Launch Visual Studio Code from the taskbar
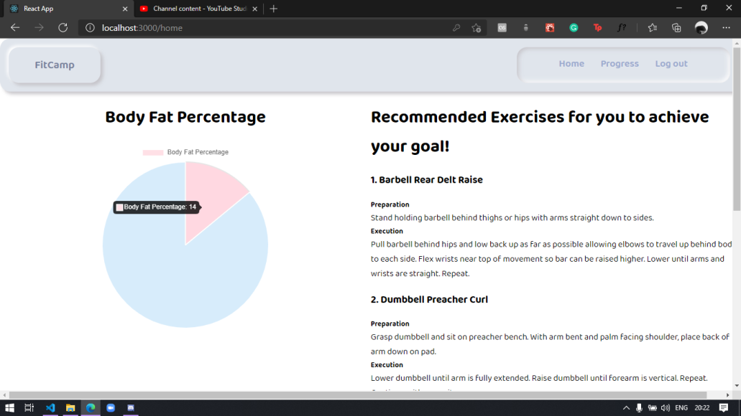Viewport: 741px width, 416px height. [x=50, y=407]
